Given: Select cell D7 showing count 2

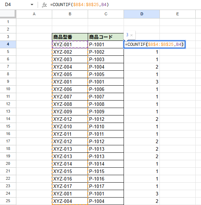Looking at the screenshot, I should (x=142, y=67).
